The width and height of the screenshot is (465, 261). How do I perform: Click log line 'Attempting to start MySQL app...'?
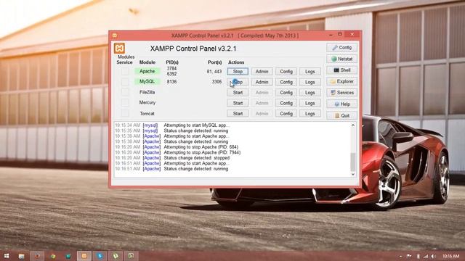pyautogui.click(x=197, y=125)
